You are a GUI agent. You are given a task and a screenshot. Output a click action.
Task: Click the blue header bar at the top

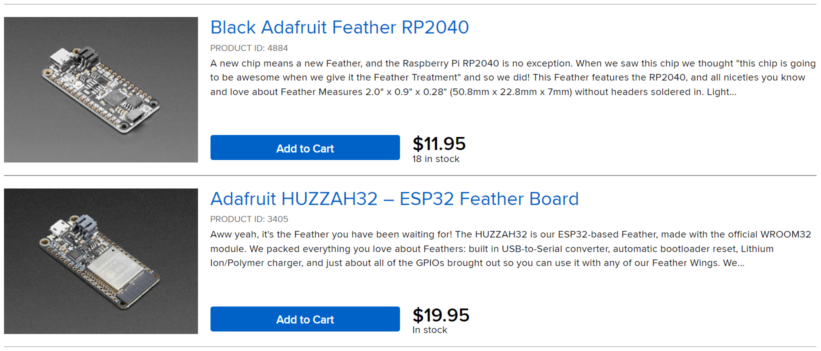pyautogui.click(x=410, y=3)
